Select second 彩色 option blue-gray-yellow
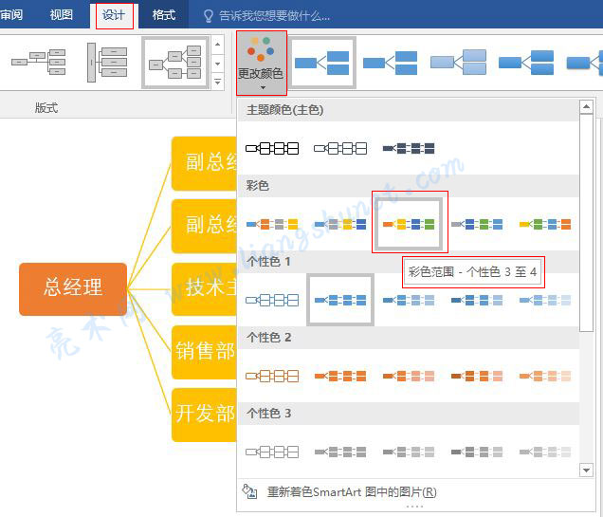Image resolution: width=603 pixels, height=517 pixels. [x=340, y=224]
